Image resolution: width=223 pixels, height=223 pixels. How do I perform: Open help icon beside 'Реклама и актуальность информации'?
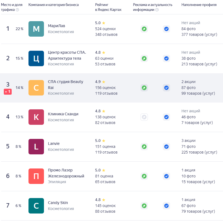(x=157, y=10)
